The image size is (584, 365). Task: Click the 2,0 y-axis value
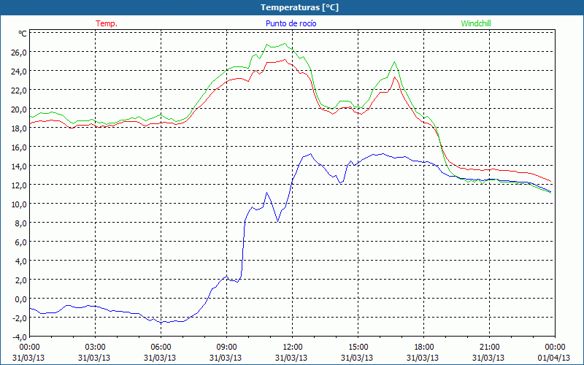coord(20,280)
